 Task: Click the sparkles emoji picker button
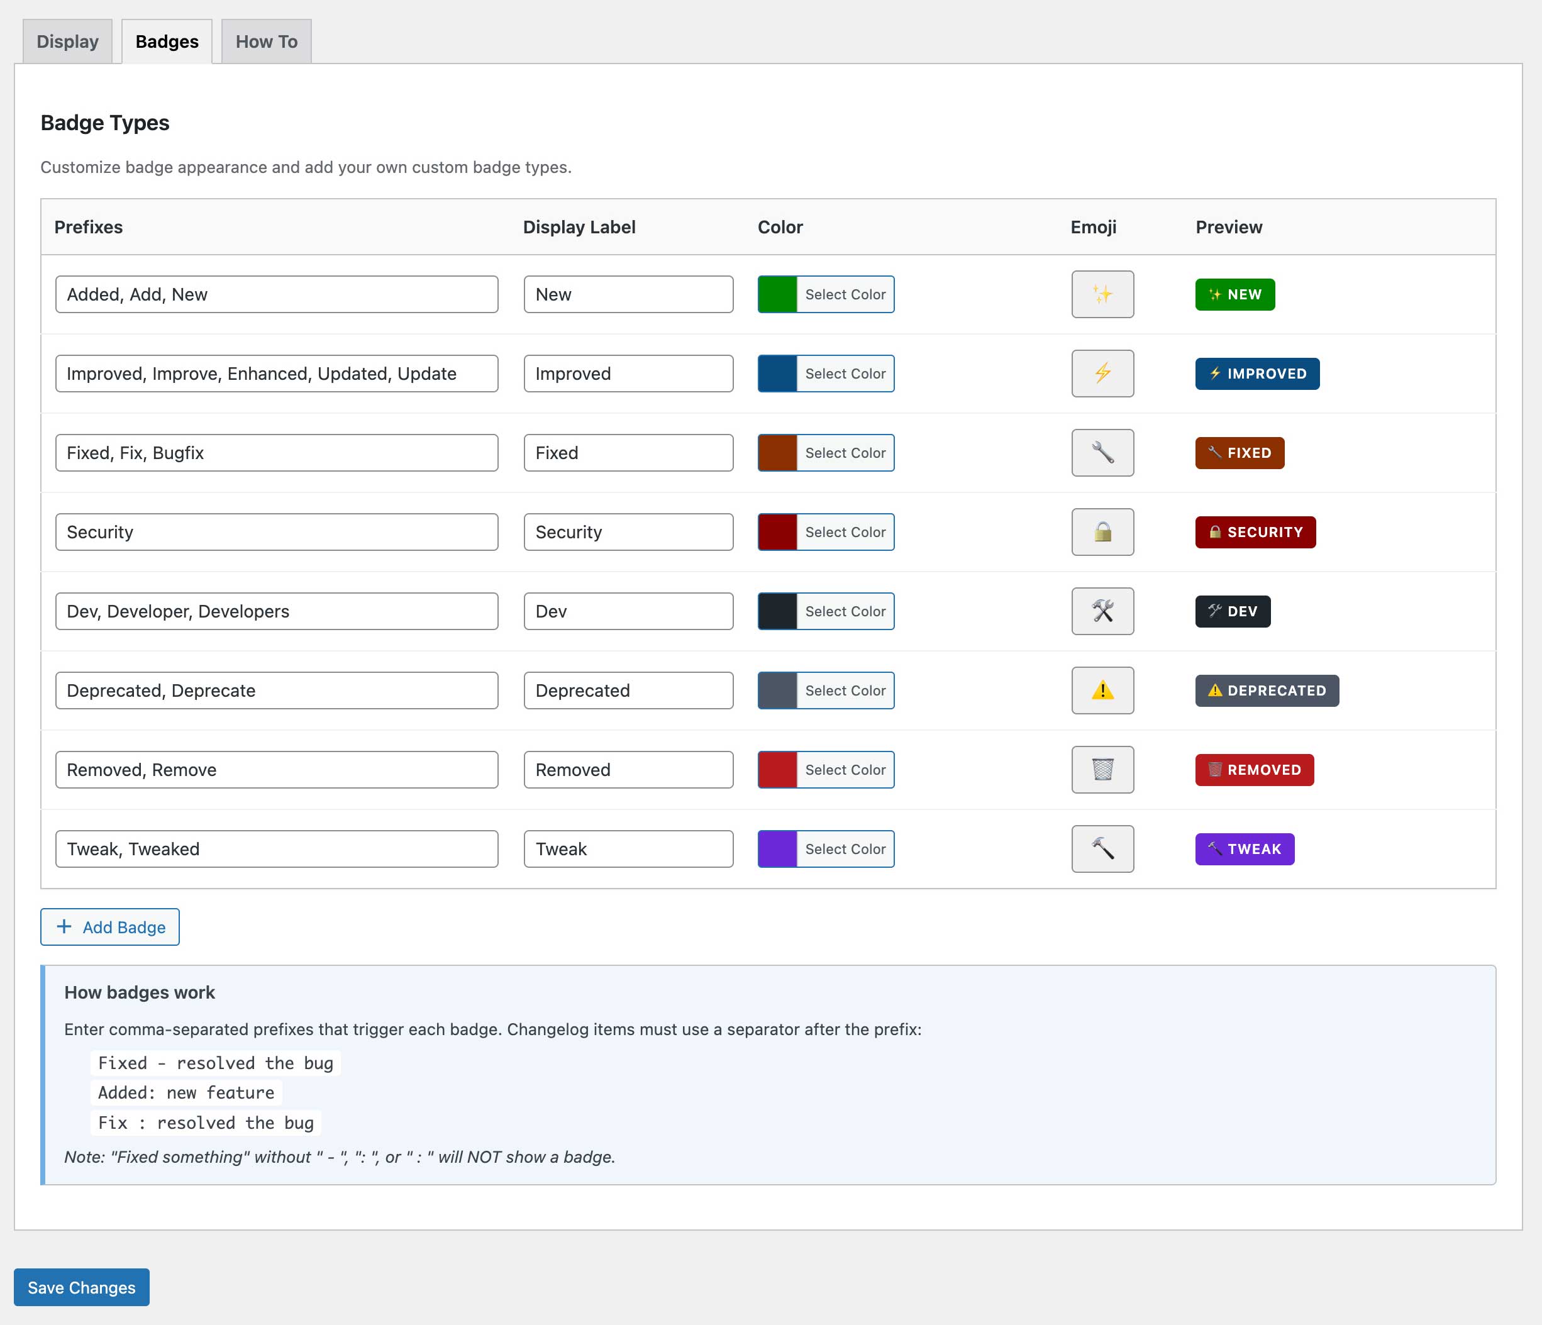click(1102, 294)
